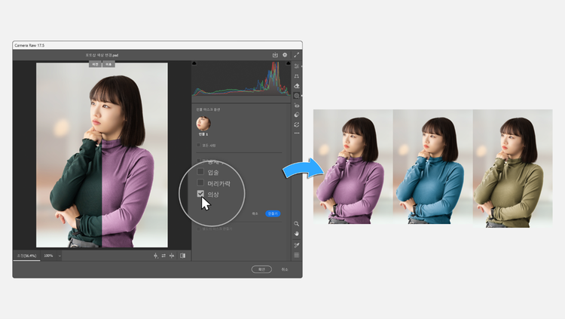Screen dimensions: 565x319
Task: Select the Hand pan tool
Action: tap(296, 234)
